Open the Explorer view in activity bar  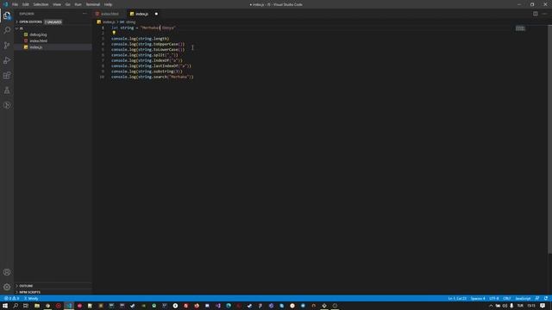tap(7, 15)
